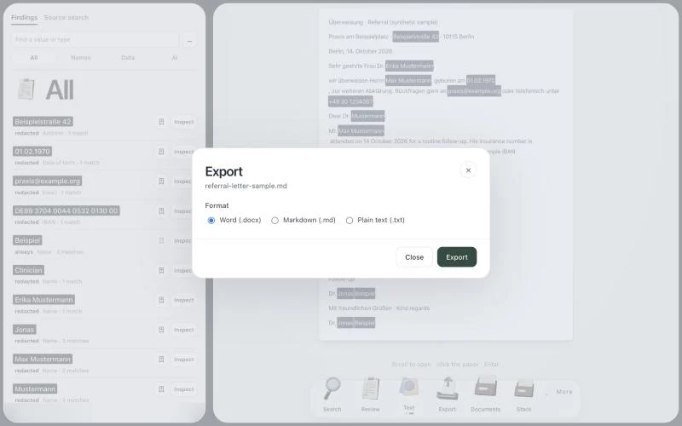Toggle redaction icon for the Clinician entry

point(161,270)
